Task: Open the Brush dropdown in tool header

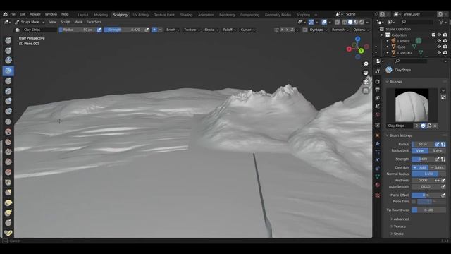Action: [173, 30]
